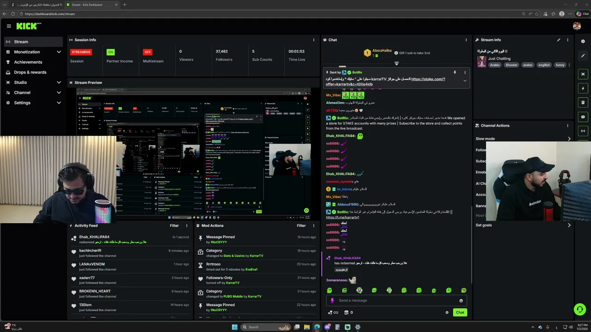Open the pinned message three-dot options
Image resolution: width=591 pixels, height=332 pixels.
click(465, 72)
